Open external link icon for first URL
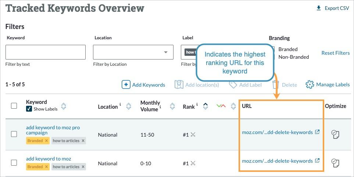Screen dimensions: 354x177 [x=317, y=132]
